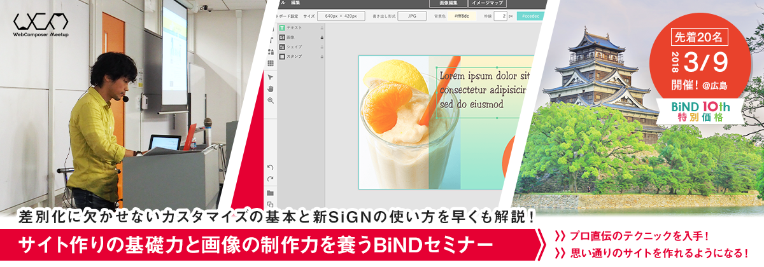Click the シェイプ layer type icon
The width and height of the screenshot is (764, 267).
point(282,47)
